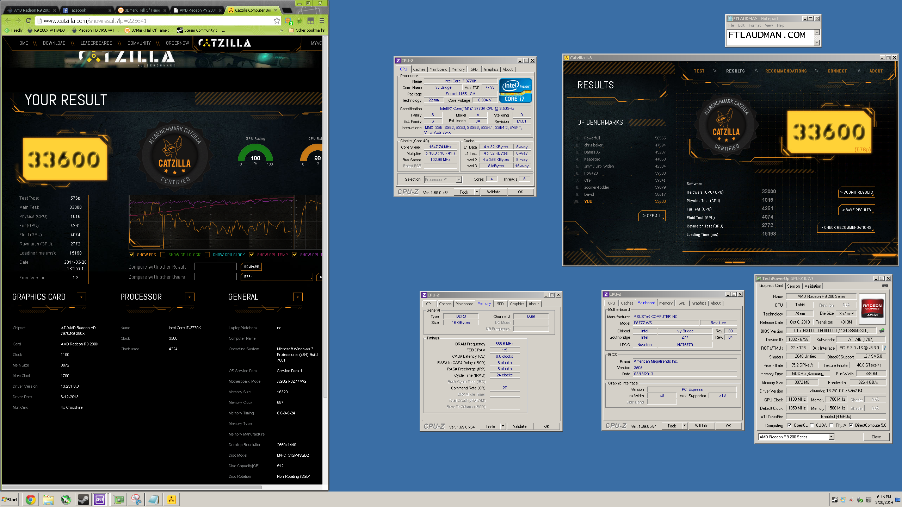Click the CPU-Z taskbar icon

[x=100, y=499]
